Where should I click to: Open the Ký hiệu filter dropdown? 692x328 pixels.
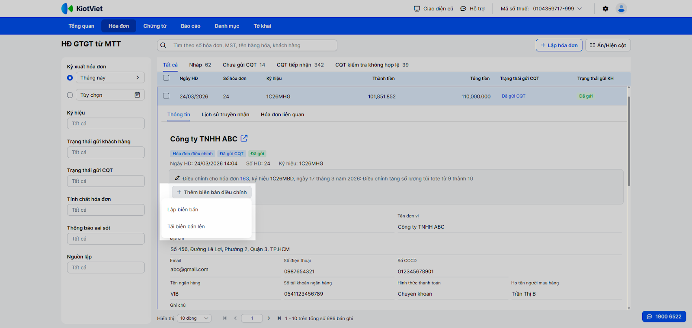[106, 124]
